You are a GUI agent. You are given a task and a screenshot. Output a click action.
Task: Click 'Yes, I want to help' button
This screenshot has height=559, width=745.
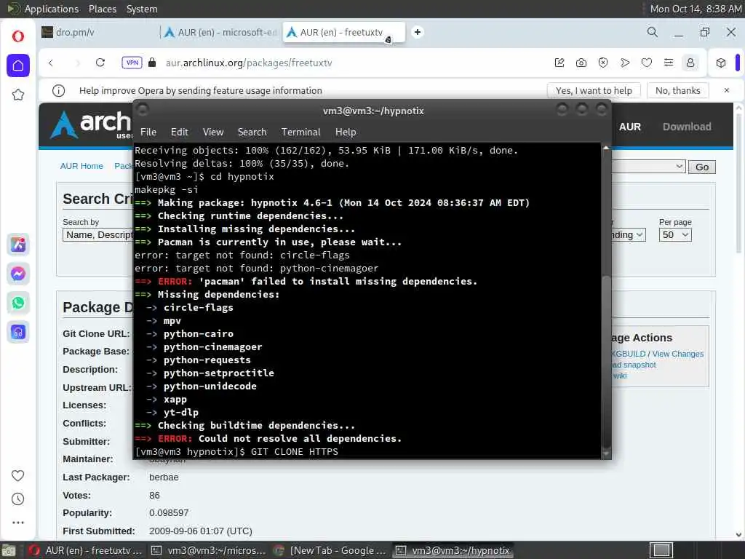[x=594, y=90]
